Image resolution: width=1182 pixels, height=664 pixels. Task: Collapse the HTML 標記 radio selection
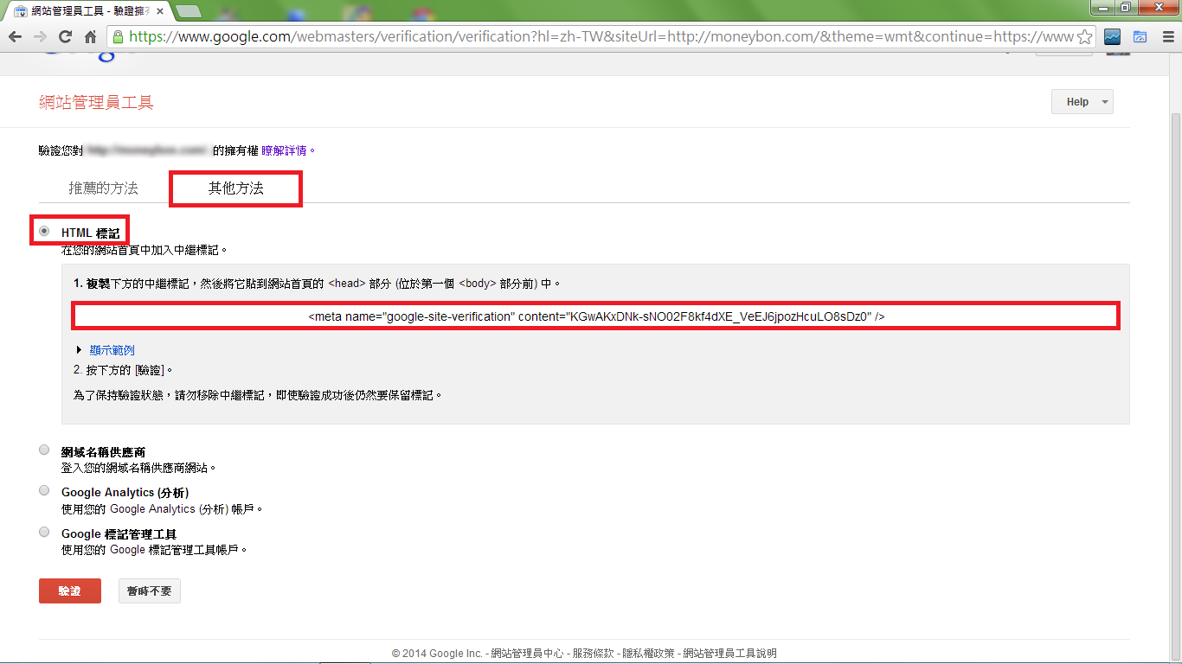44,230
